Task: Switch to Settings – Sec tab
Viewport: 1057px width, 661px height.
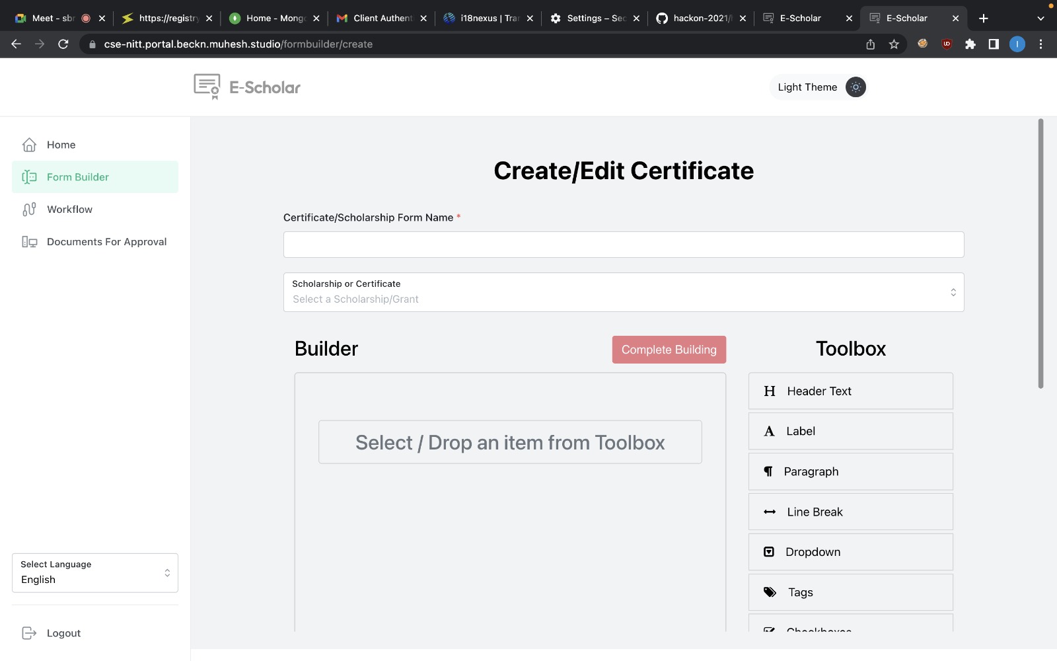Action: pos(596,18)
